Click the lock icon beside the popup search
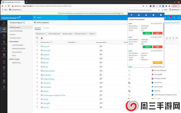The image size is (181, 113). (159, 10)
